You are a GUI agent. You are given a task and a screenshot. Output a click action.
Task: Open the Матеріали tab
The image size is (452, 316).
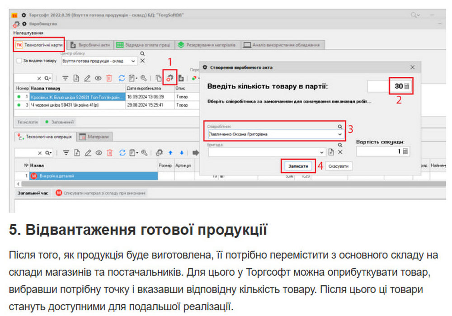pos(95,137)
